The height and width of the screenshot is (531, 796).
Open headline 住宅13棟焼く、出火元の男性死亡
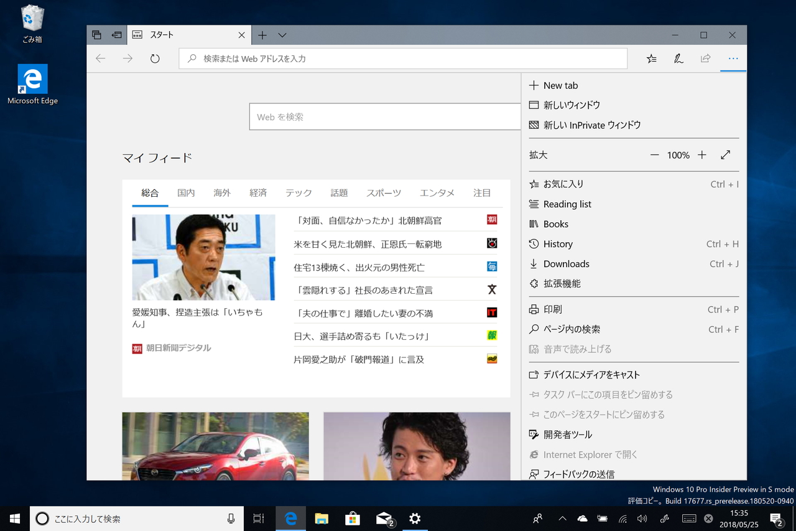click(359, 267)
